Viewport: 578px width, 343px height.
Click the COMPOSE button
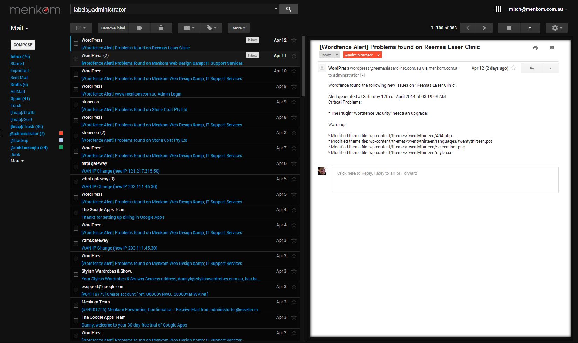(x=23, y=45)
